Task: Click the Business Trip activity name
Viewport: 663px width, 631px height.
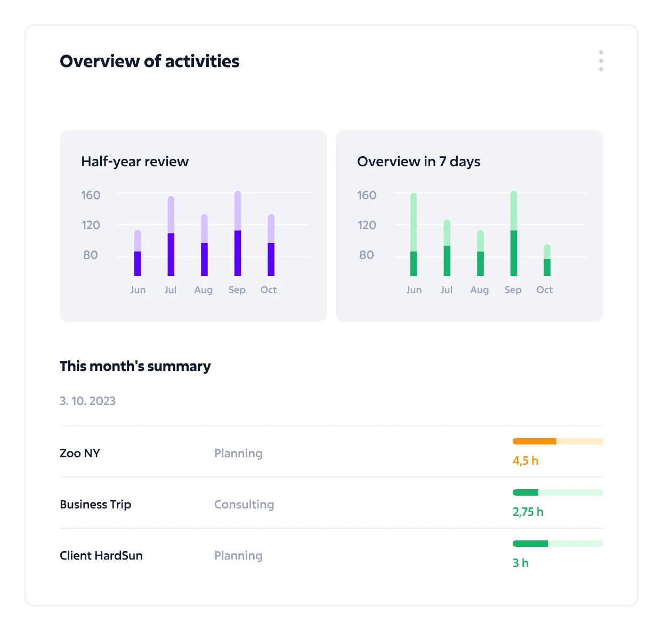Action: pos(95,504)
